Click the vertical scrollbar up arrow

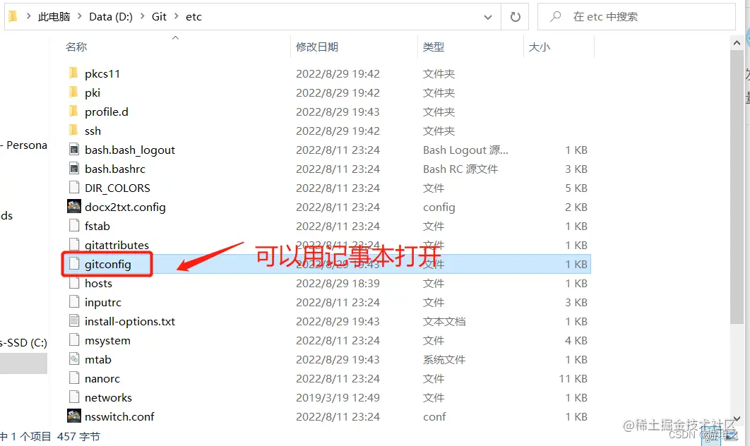click(737, 43)
